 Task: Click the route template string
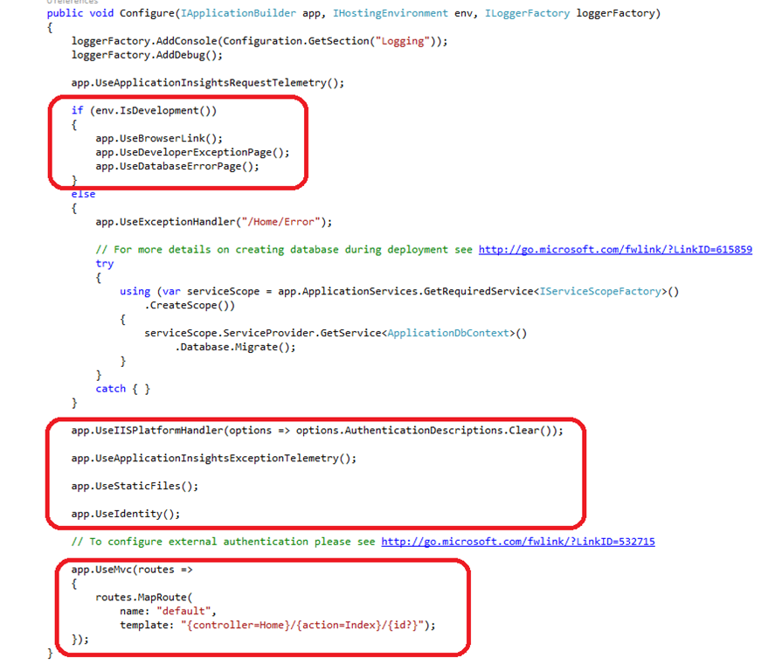(302, 625)
